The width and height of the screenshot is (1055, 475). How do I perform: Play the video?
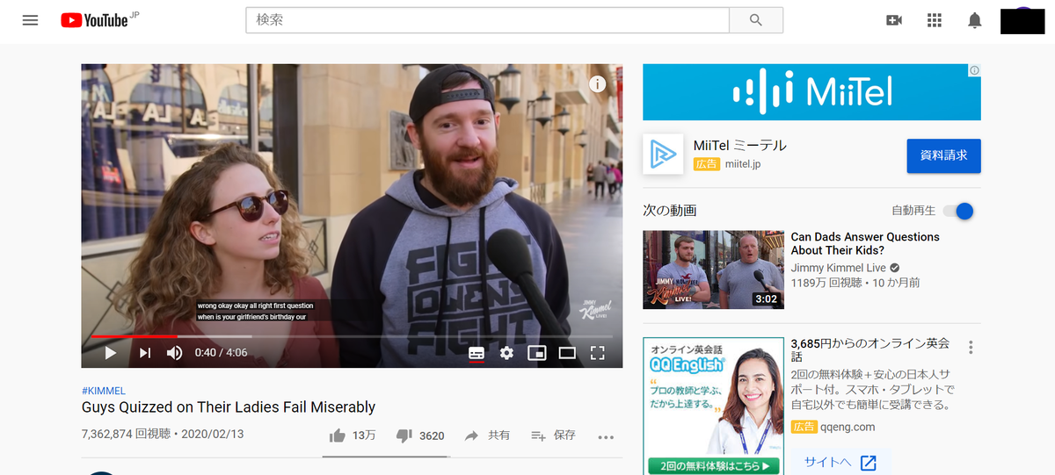[111, 353]
